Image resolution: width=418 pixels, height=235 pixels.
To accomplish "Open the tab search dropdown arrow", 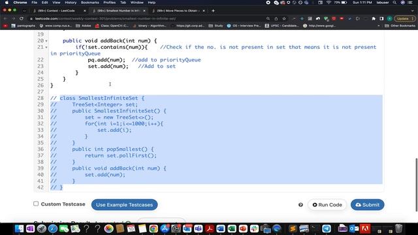I will [x=412, y=10].
